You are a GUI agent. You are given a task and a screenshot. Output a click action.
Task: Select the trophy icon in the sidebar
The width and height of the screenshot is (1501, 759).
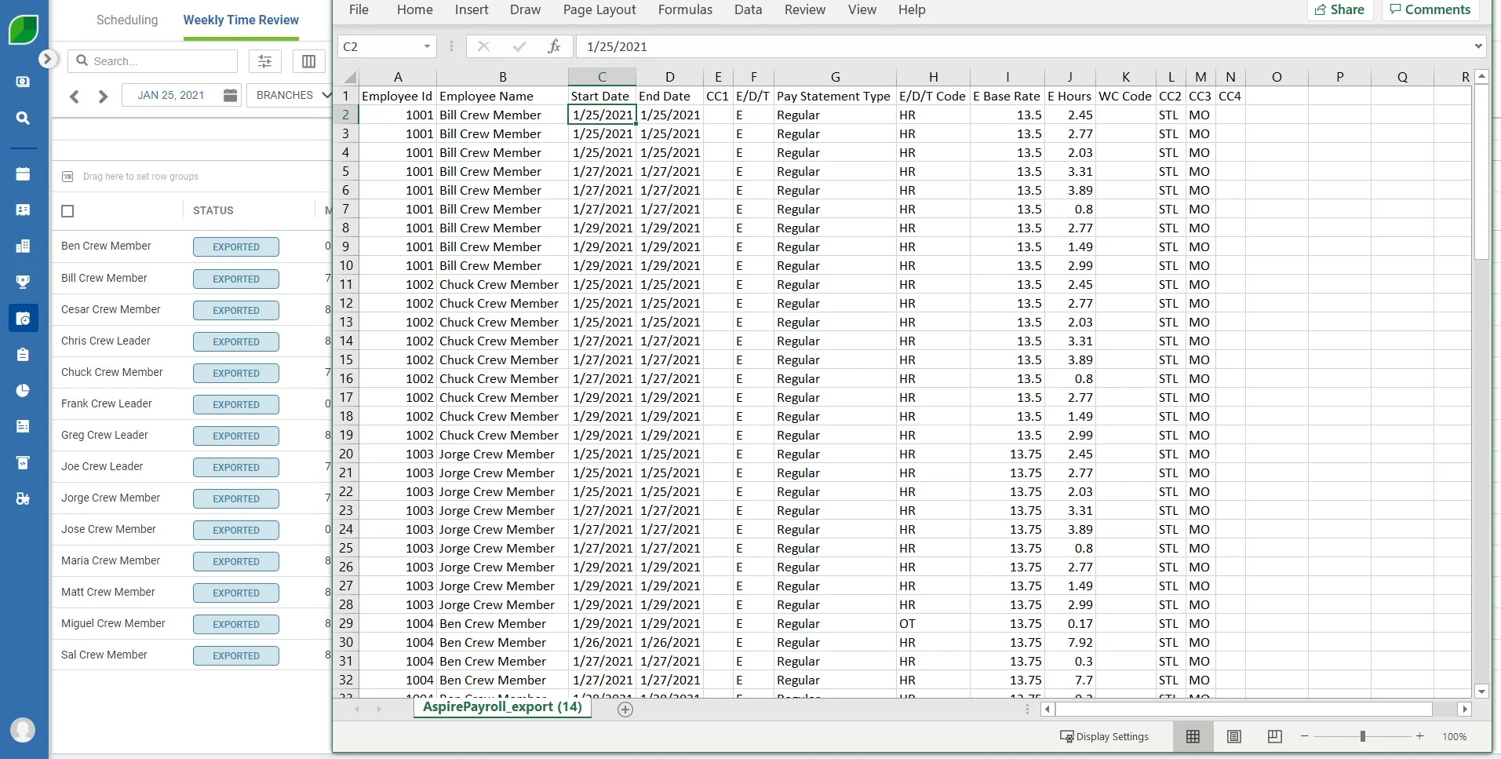click(x=23, y=282)
